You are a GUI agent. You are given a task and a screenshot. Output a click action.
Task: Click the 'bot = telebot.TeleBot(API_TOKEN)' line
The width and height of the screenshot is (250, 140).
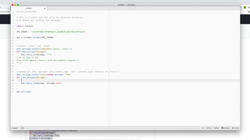coord(35,37)
